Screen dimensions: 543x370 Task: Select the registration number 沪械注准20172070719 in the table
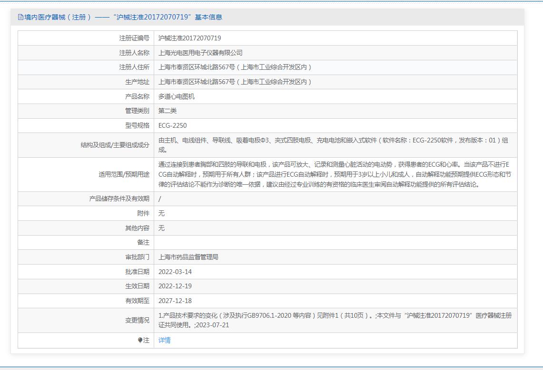coord(189,38)
